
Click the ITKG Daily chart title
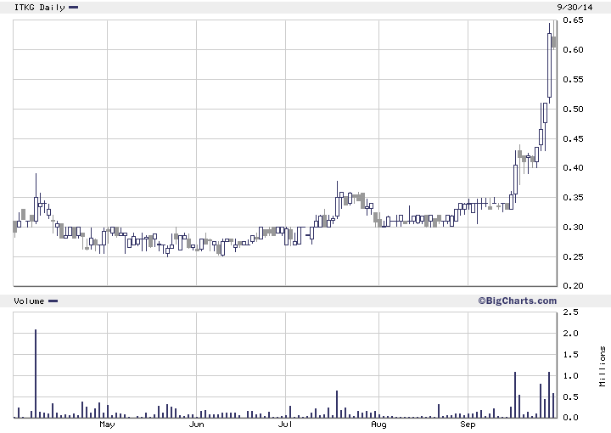pyautogui.click(x=39, y=8)
